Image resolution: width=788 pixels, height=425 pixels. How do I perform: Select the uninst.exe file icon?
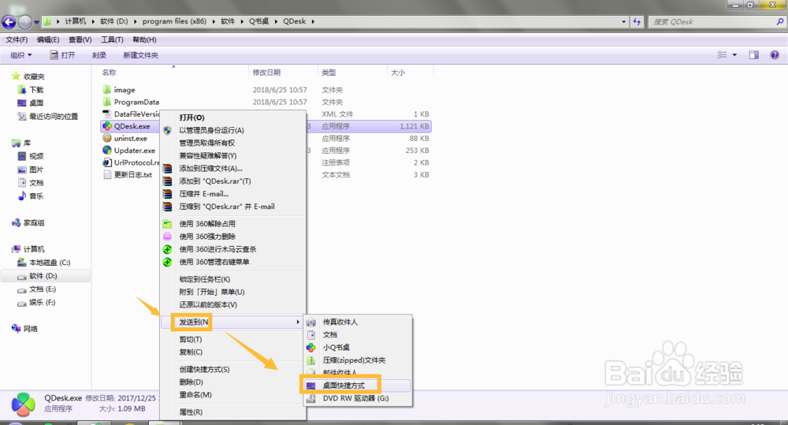pos(107,138)
